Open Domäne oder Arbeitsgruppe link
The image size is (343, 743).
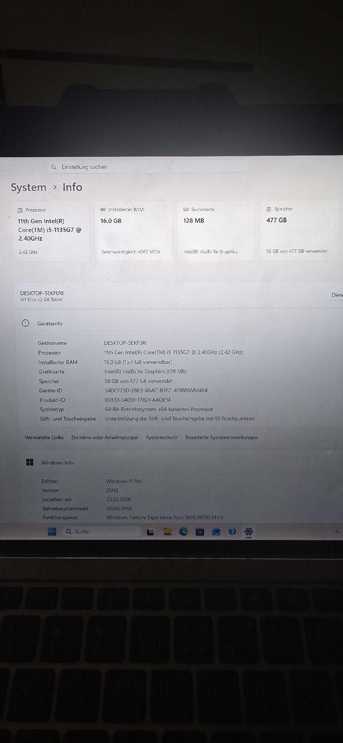pyautogui.click(x=104, y=438)
